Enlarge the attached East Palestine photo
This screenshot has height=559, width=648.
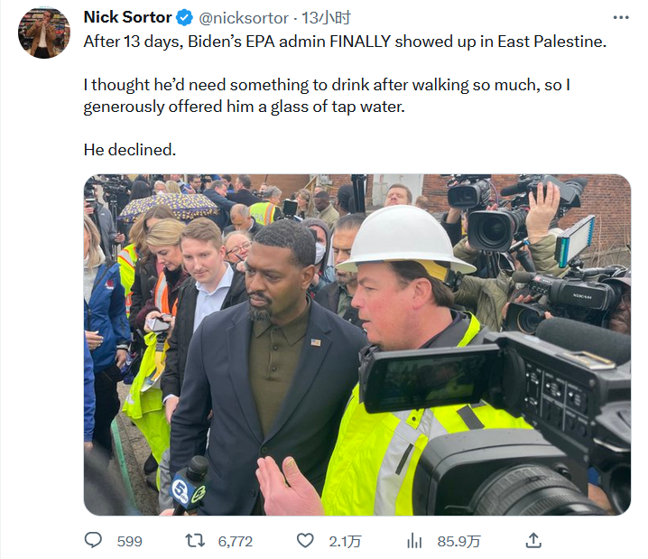click(357, 344)
